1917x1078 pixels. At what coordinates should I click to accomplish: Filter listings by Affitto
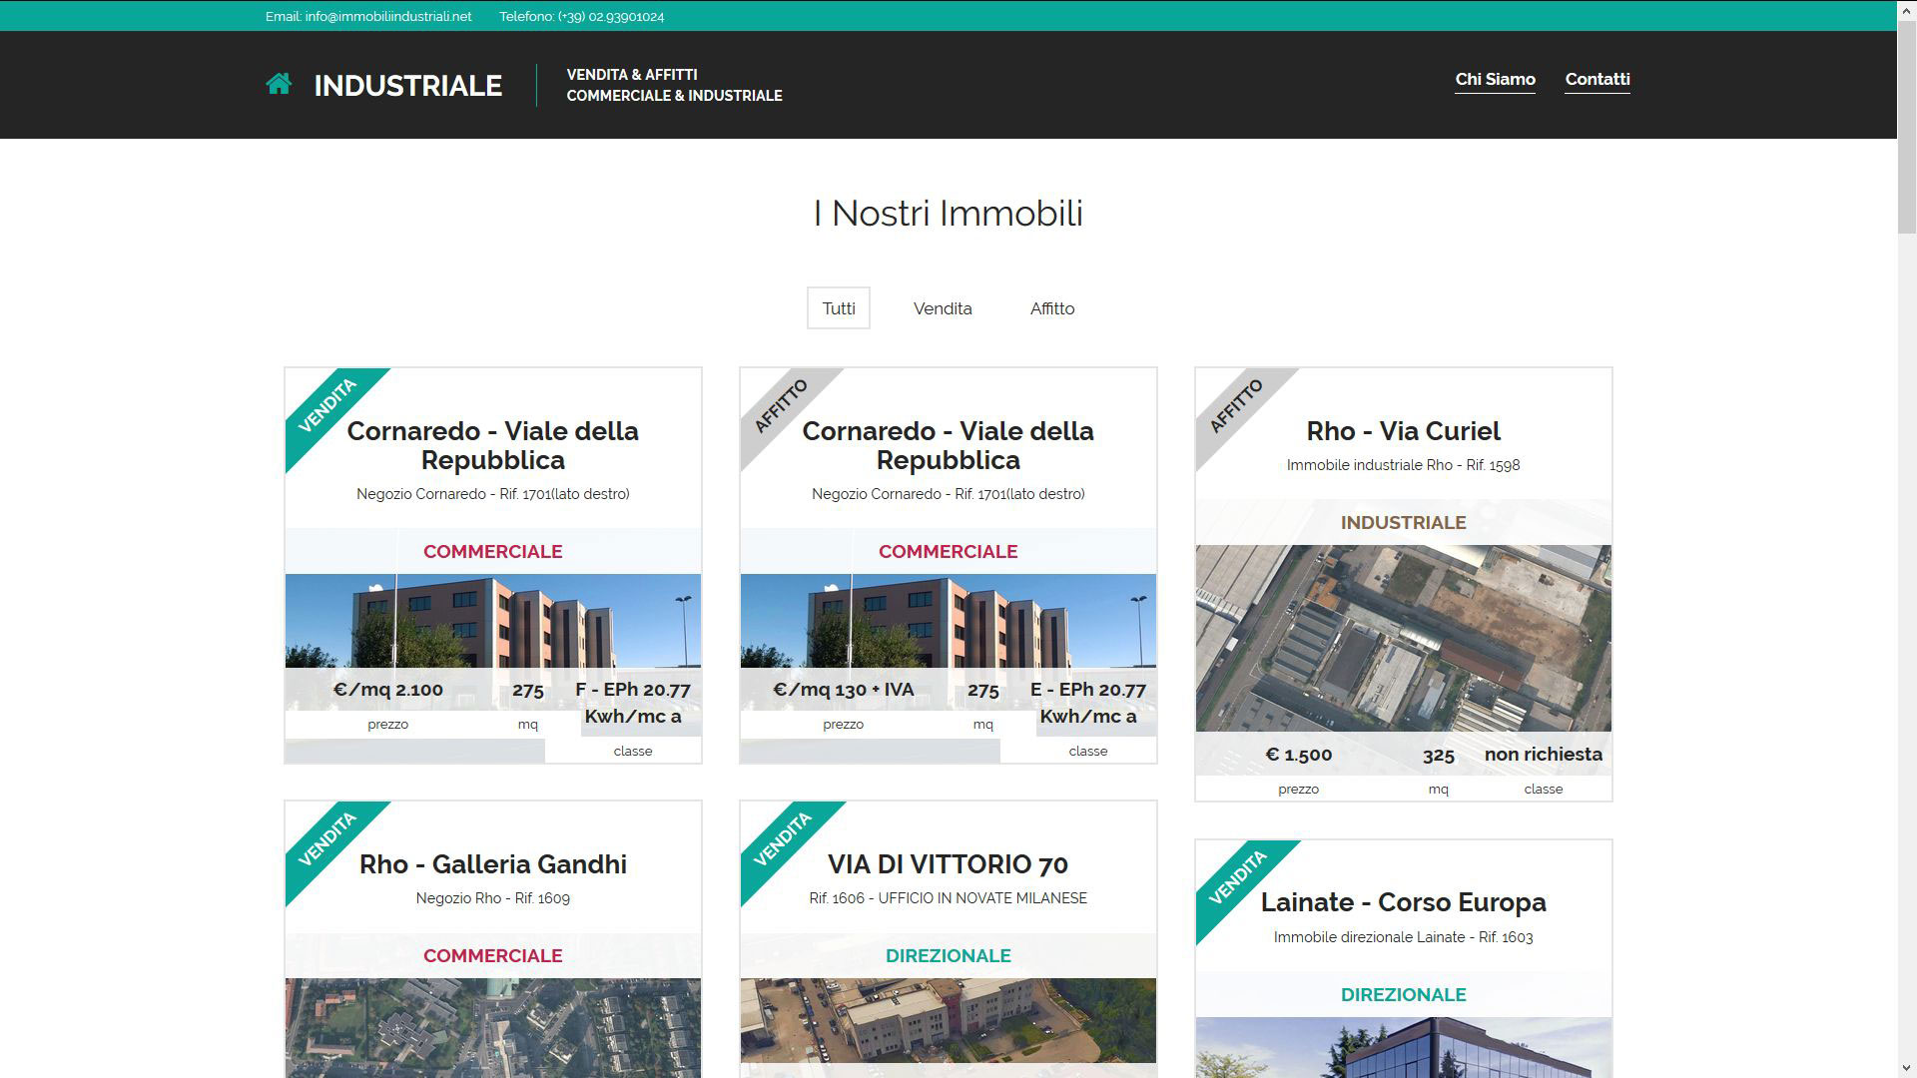pyautogui.click(x=1052, y=308)
